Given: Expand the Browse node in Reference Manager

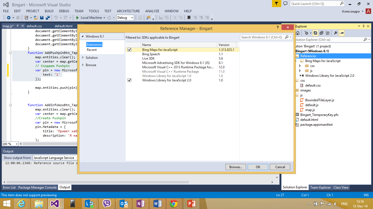Looking at the screenshot, I should 83,65.
